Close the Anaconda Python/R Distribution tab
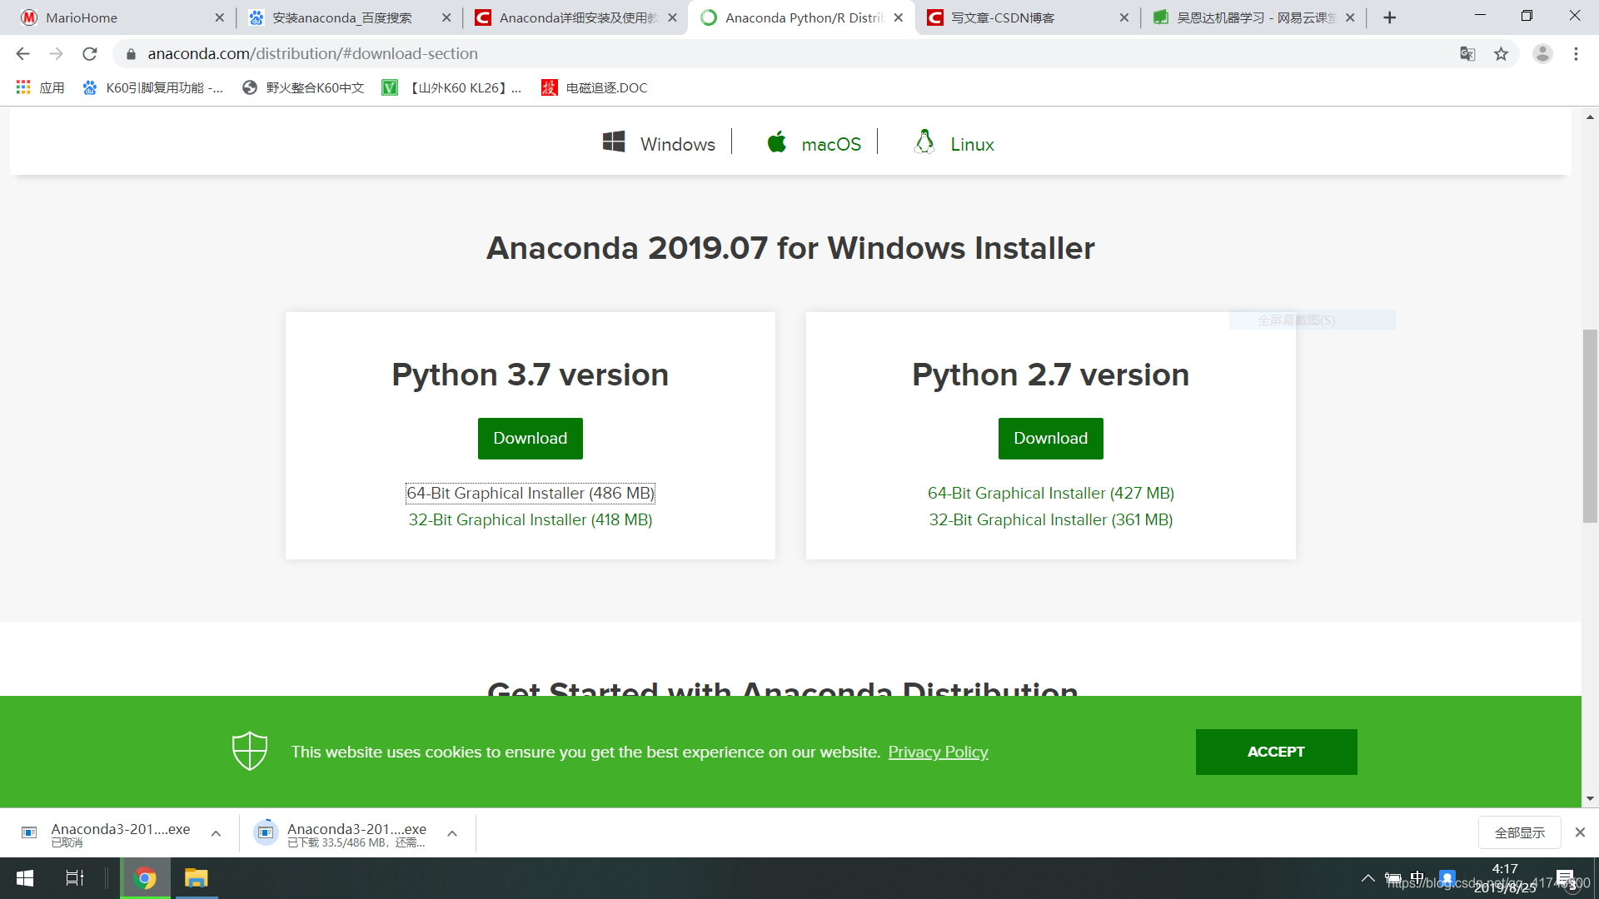Image resolution: width=1599 pixels, height=899 pixels. click(x=898, y=17)
